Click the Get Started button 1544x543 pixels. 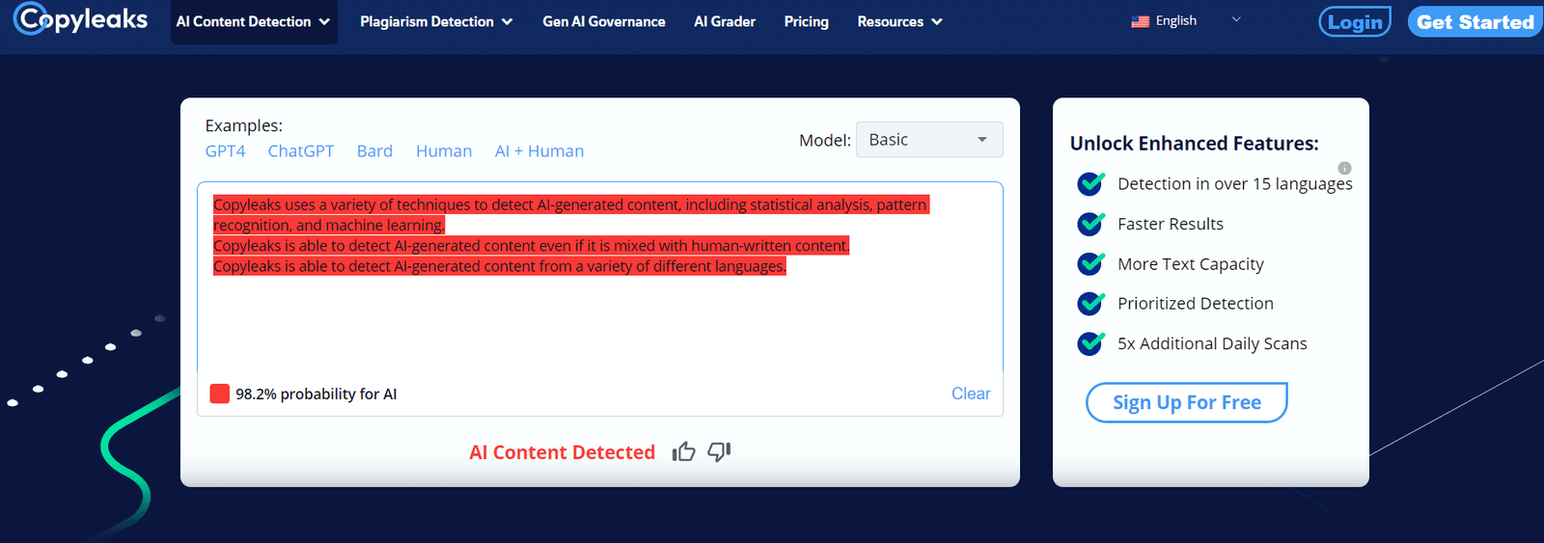click(x=1475, y=21)
